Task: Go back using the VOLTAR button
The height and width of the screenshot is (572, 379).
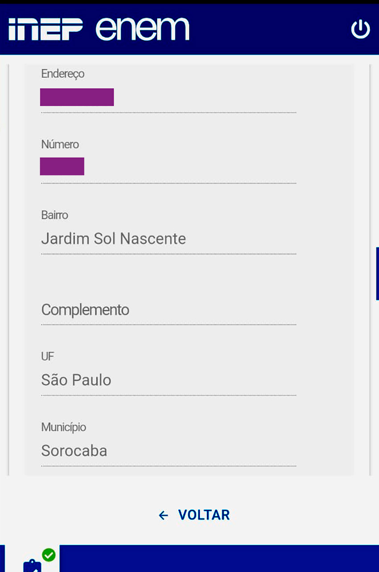Action: click(194, 515)
